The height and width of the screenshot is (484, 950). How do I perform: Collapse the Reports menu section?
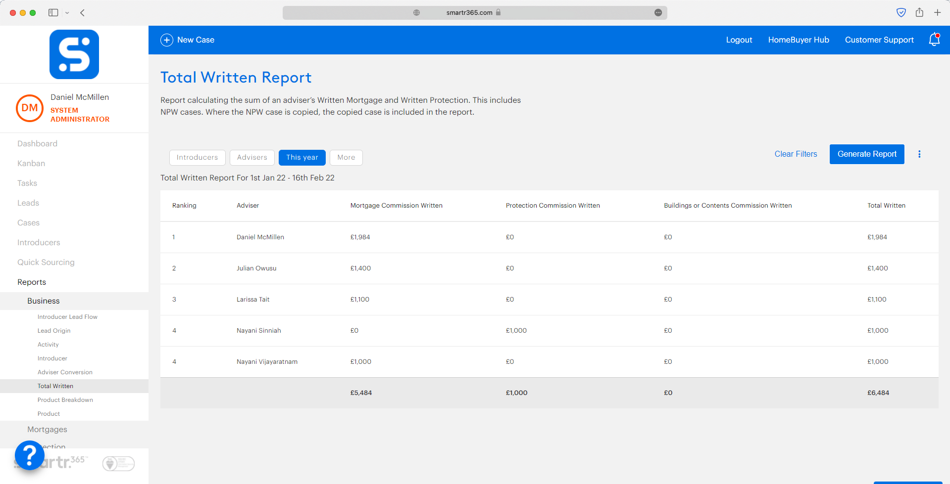32,282
